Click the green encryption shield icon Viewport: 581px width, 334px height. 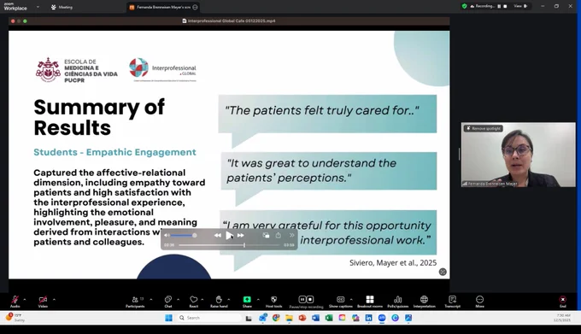click(x=464, y=6)
